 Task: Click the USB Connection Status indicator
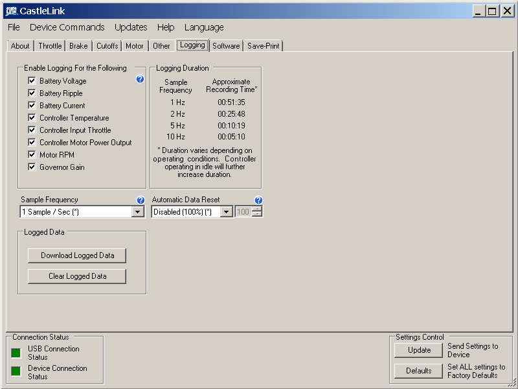tap(16, 353)
